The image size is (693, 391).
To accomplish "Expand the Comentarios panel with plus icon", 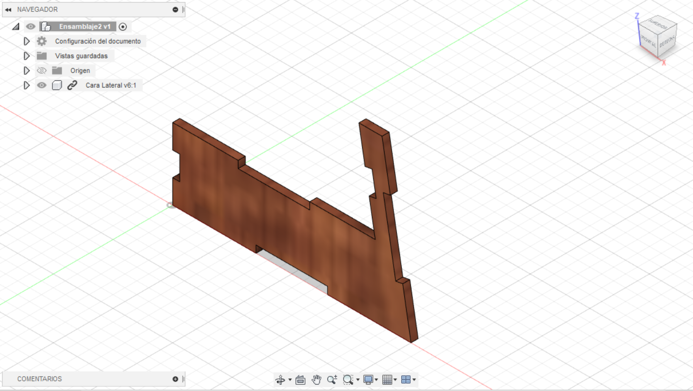I will tap(175, 379).
